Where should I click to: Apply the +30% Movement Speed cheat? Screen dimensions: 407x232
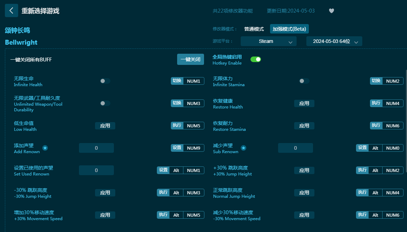pyautogui.click(x=105, y=215)
